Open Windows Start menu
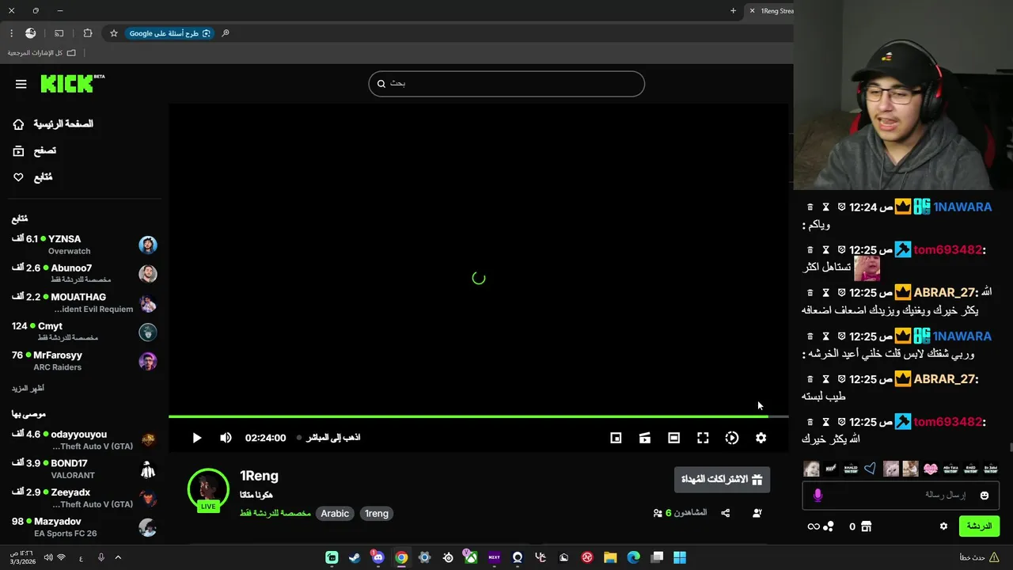This screenshot has width=1013, height=570. pos(680,557)
